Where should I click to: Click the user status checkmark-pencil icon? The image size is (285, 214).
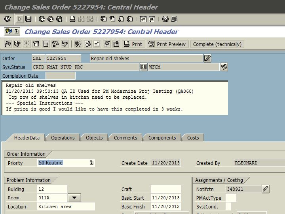point(224,67)
